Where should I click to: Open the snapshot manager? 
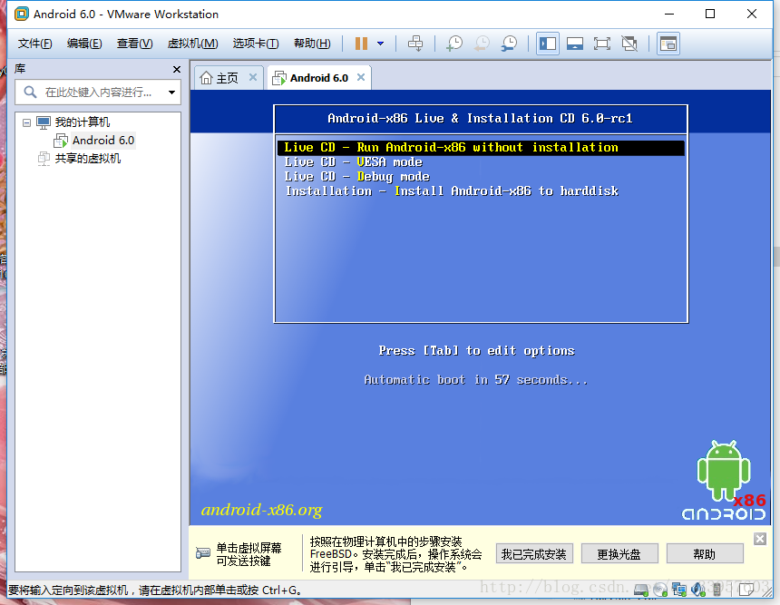click(509, 44)
